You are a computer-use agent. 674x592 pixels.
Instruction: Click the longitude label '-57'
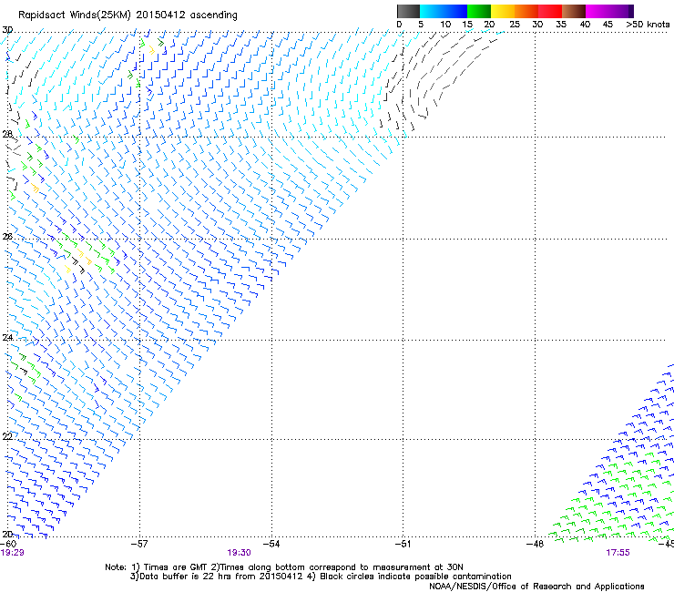click(139, 544)
